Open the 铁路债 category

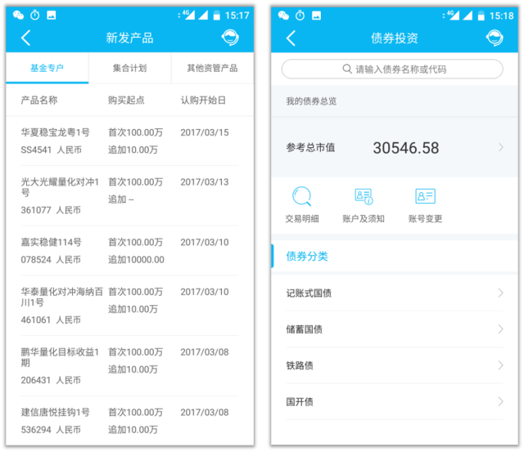coord(395,365)
